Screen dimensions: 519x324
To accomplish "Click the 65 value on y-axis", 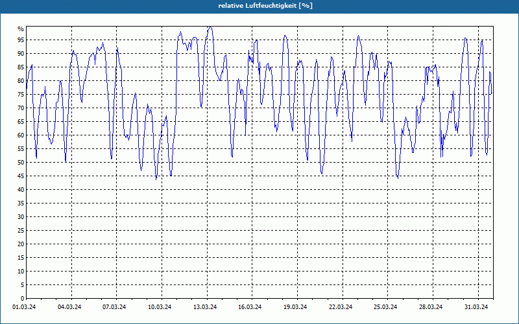I will 21,122.
